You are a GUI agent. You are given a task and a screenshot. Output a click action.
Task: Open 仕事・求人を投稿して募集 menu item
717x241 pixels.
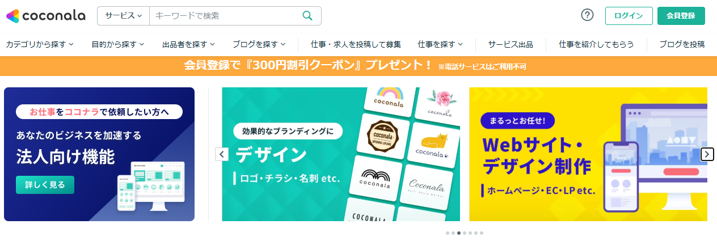click(356, 44)
